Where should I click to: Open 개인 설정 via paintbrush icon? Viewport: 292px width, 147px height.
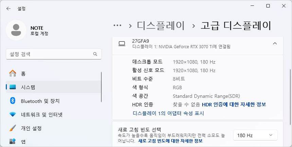13,128
